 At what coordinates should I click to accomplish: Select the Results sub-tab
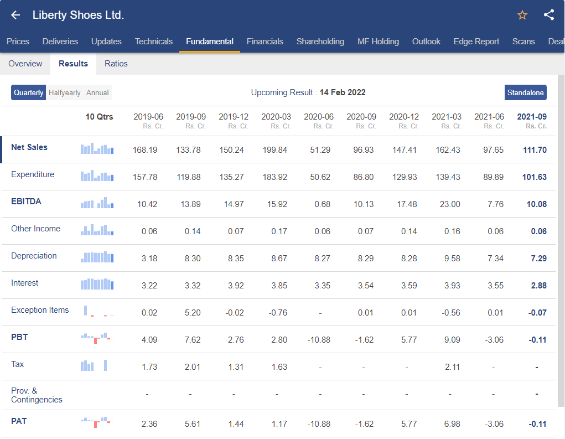click(73, 64)
